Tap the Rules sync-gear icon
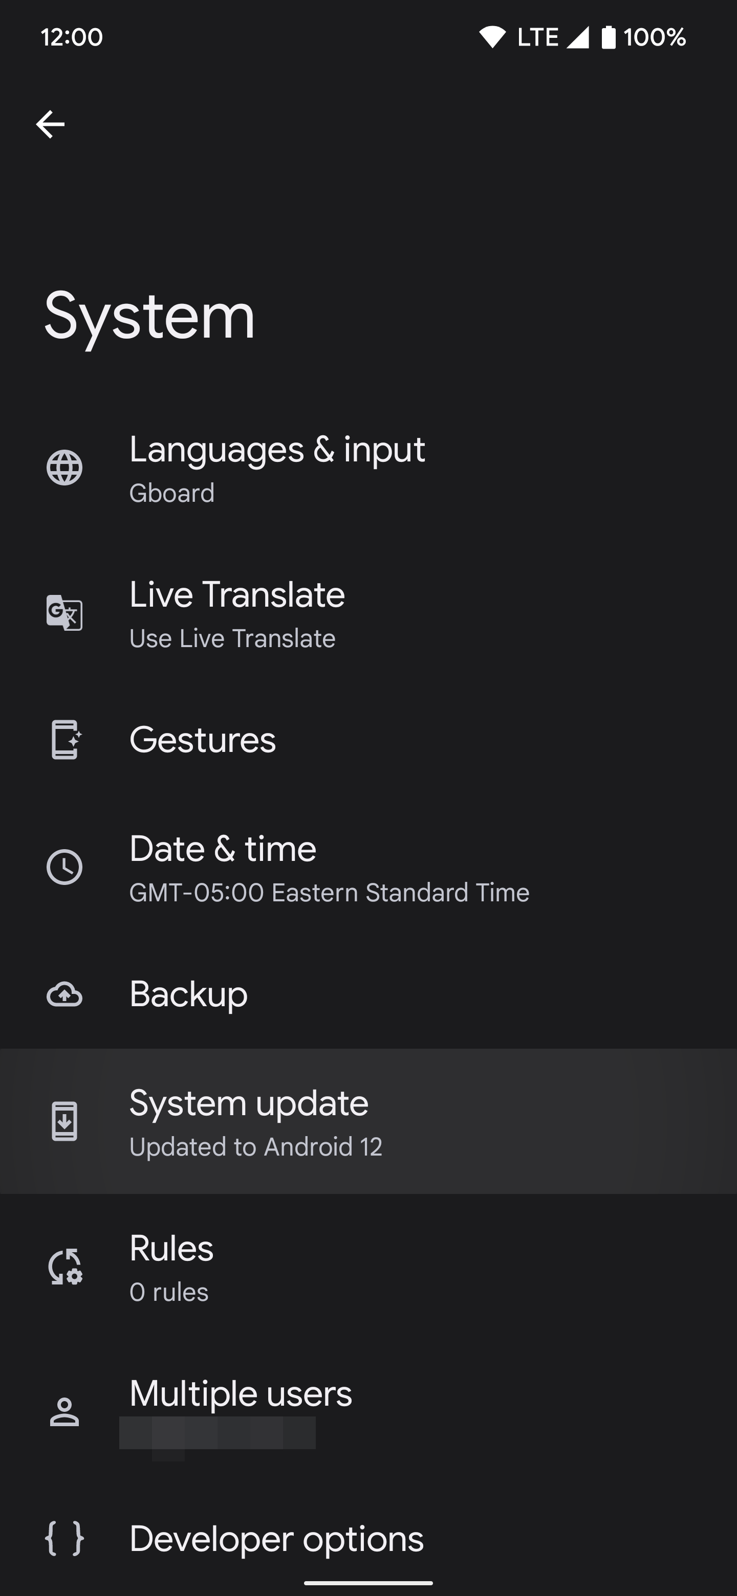The height and width of the screenshot is (1596, 737). point(64,1267)
